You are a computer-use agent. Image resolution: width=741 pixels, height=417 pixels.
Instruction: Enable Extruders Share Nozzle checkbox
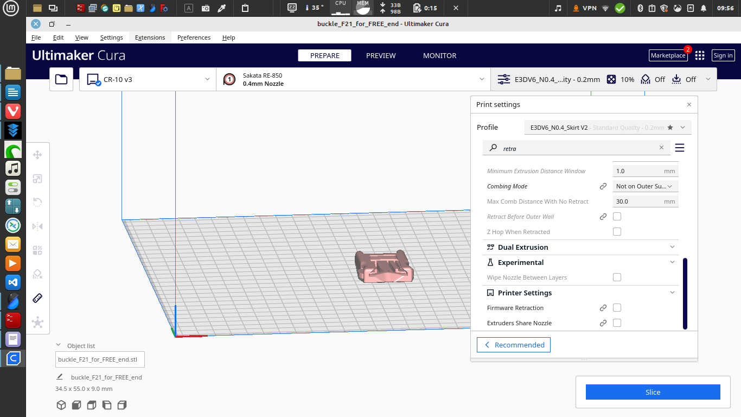[617, 323]
